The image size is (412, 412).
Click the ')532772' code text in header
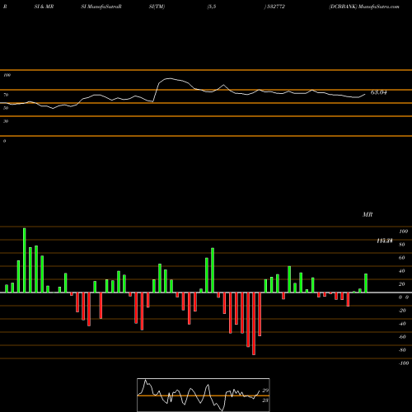(274, 7)
